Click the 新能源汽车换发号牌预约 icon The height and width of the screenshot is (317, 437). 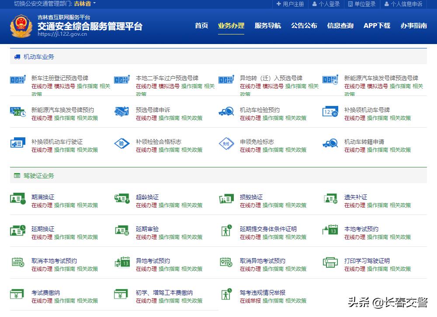coord(18,112)
